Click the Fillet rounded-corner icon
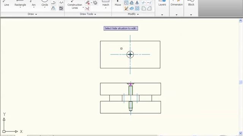Image resolution: width=243 pixels, height=136 pixels. pyautogui.click(x=144, y=8)
